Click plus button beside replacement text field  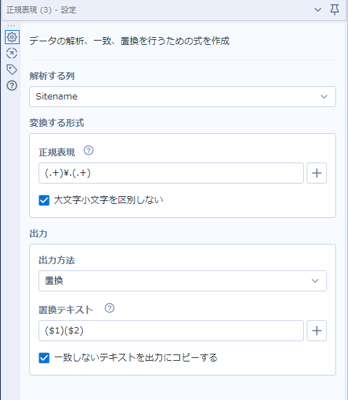pyautogui.click(x=316, y=331)
